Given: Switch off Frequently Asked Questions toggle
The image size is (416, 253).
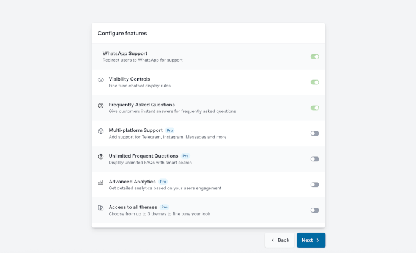Looking at the screenshot, I should [314, 108].
